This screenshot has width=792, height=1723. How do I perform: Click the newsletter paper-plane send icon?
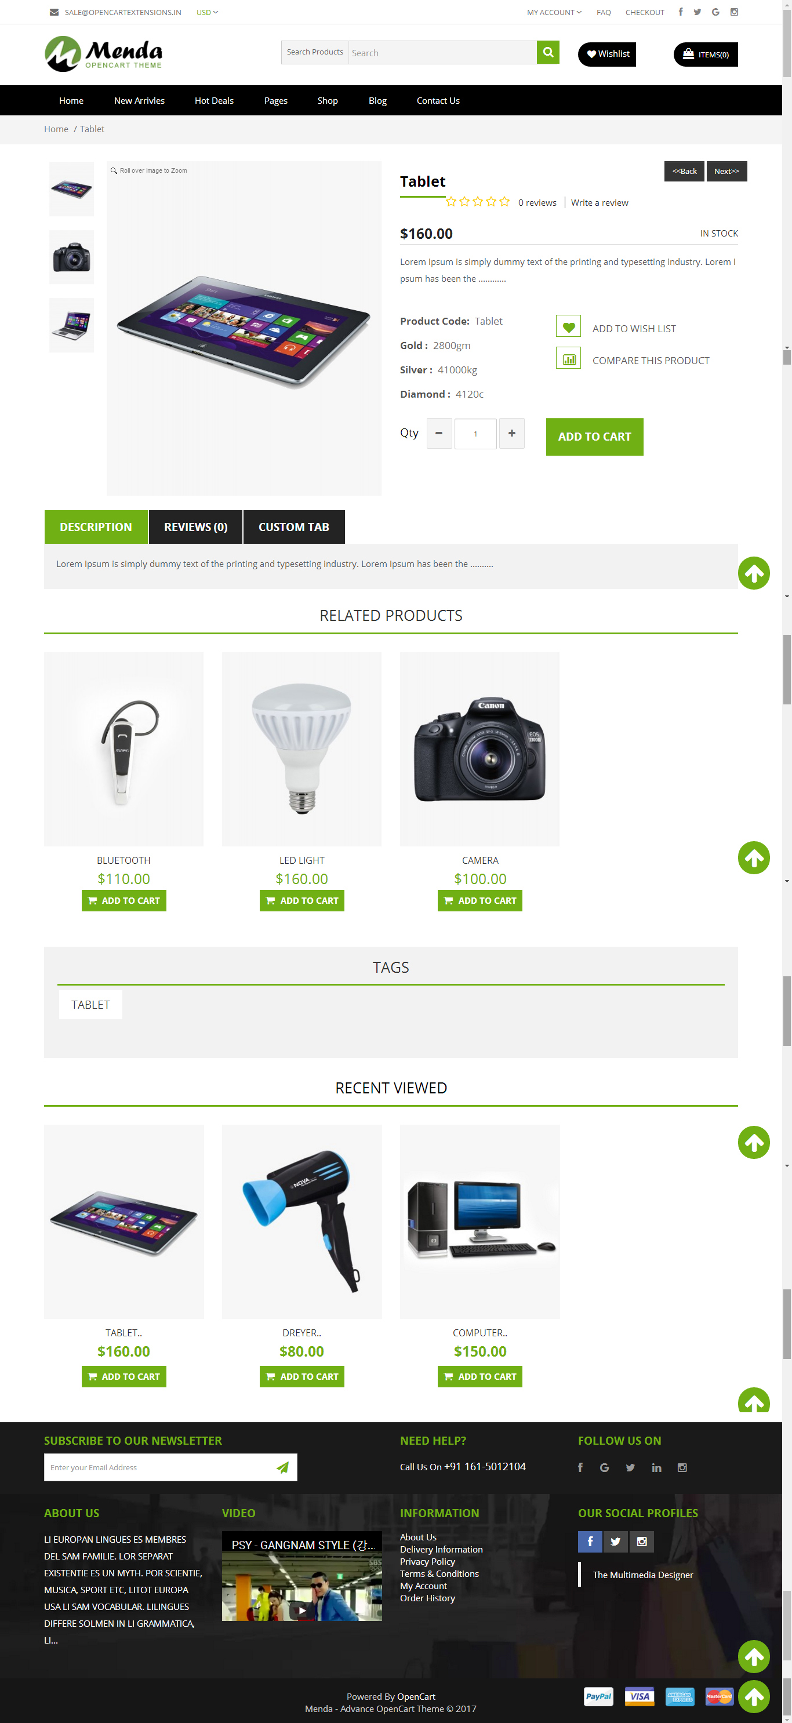(282, 1467)
